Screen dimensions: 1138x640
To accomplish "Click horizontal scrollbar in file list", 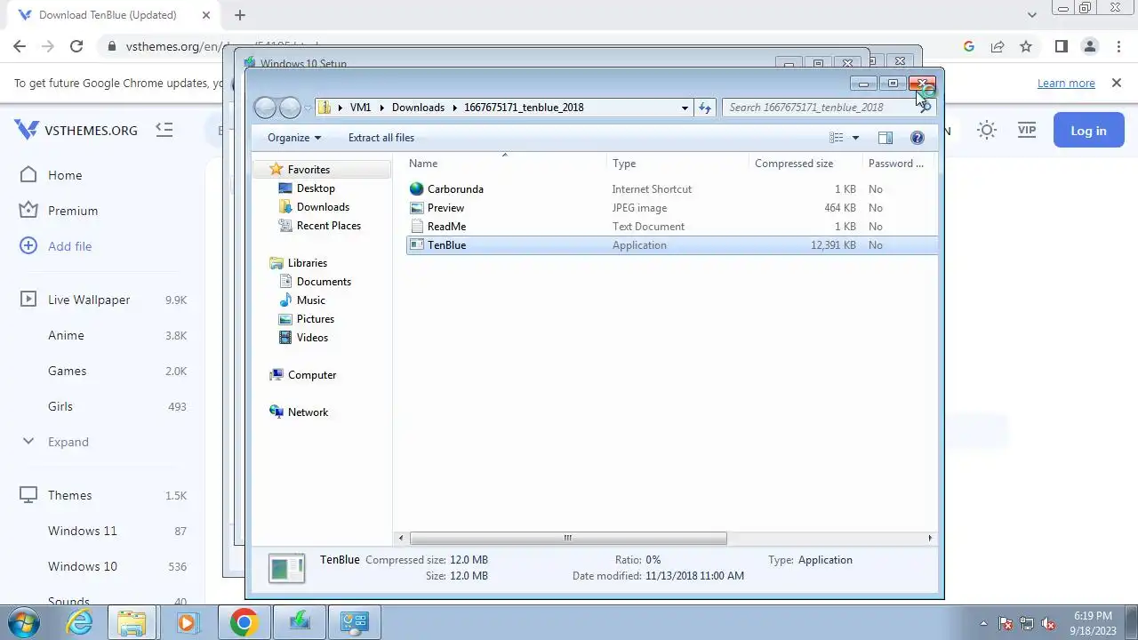I will (x=568, y=538).
